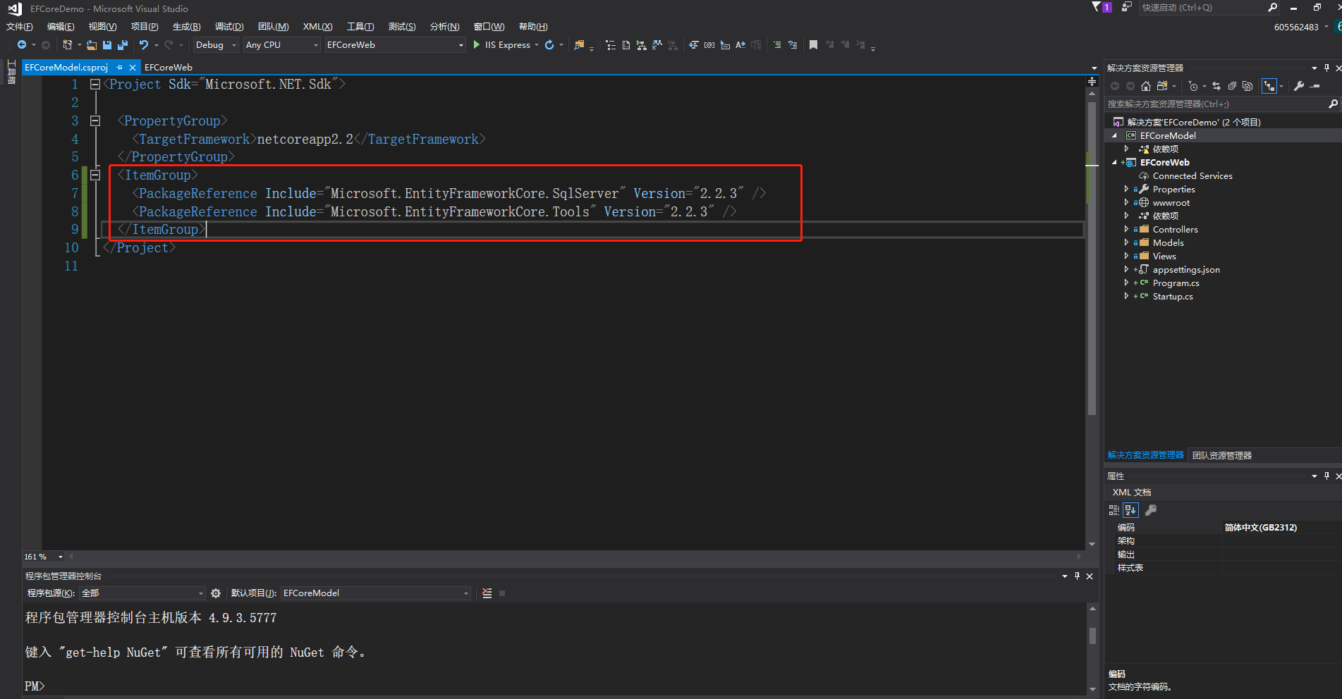Pin the EFCoreModel.csproj editor tab
The width and height of the screenshot is (1342, 699).
[120, 68]
